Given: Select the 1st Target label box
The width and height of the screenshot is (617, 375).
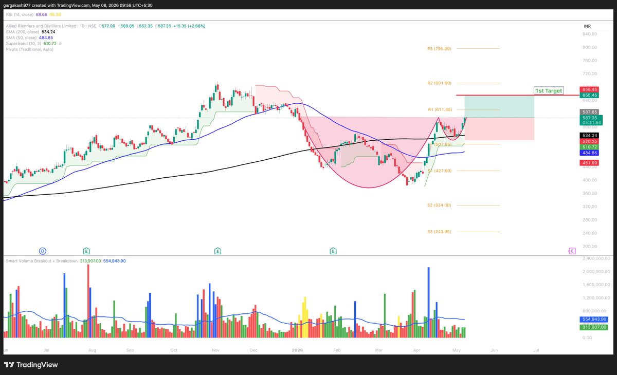Looking at the screenshot, I should click(549, 90).
